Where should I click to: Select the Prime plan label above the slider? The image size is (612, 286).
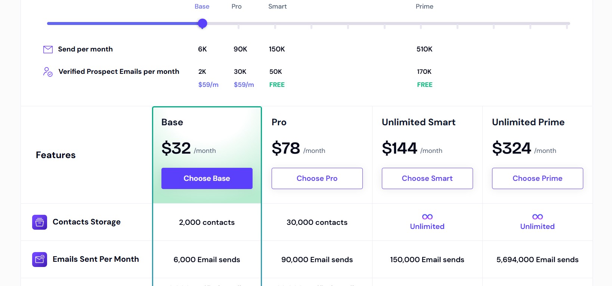424,6
